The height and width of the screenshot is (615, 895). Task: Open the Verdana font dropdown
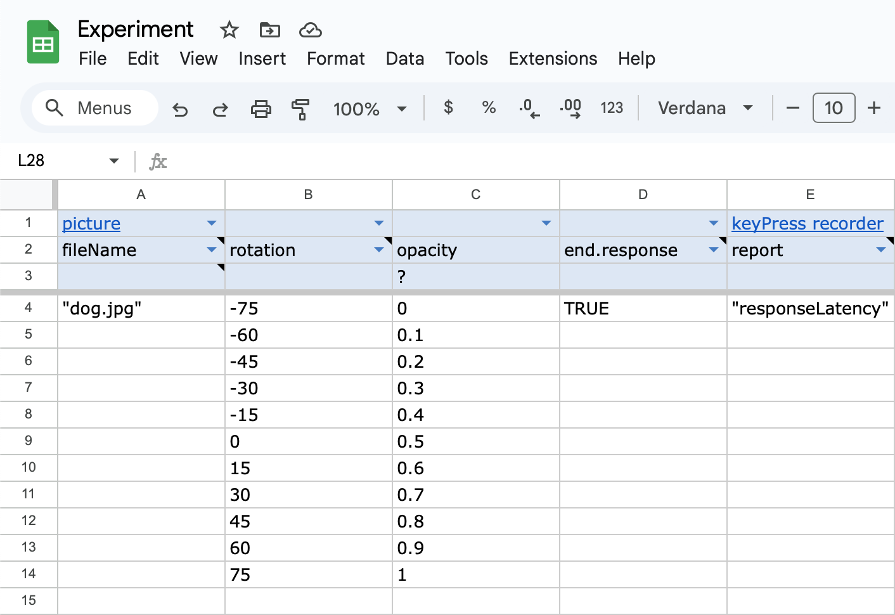[705, 108]
